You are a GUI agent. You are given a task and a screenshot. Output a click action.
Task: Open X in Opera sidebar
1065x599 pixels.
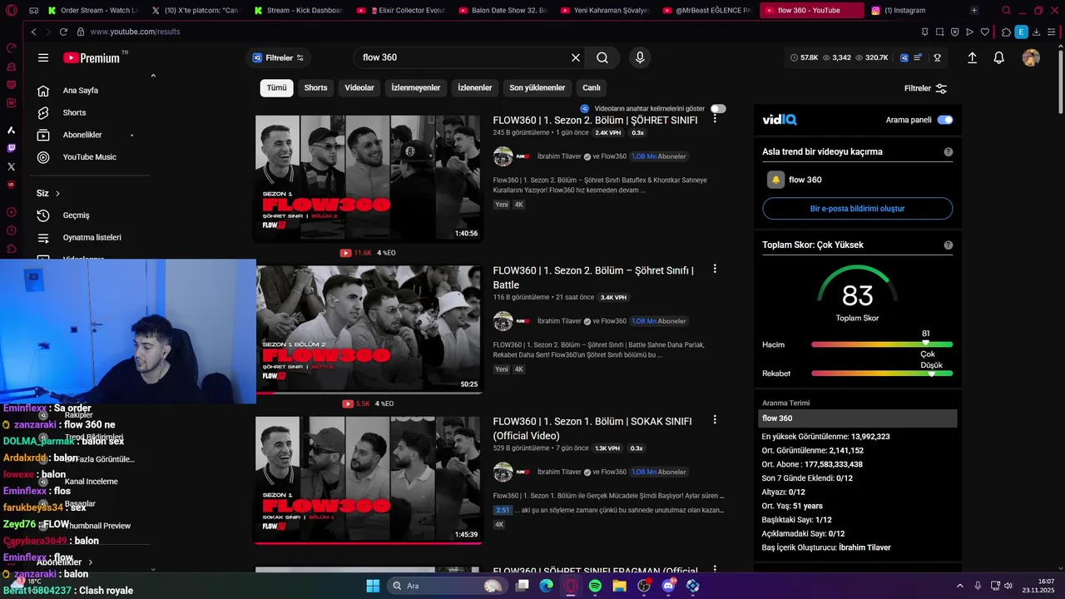pos(11,166)
